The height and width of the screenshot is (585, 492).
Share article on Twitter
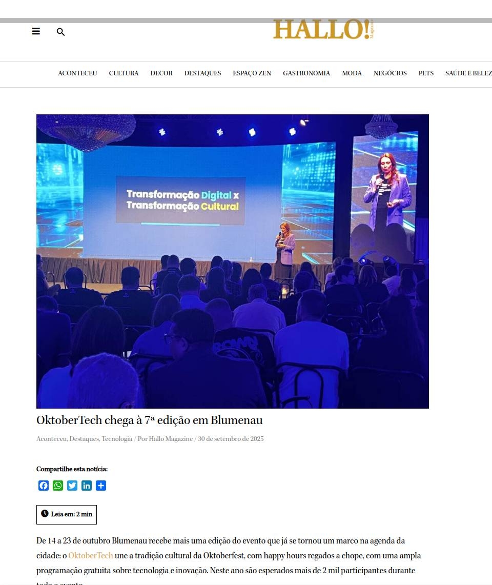tap(72, 486)
